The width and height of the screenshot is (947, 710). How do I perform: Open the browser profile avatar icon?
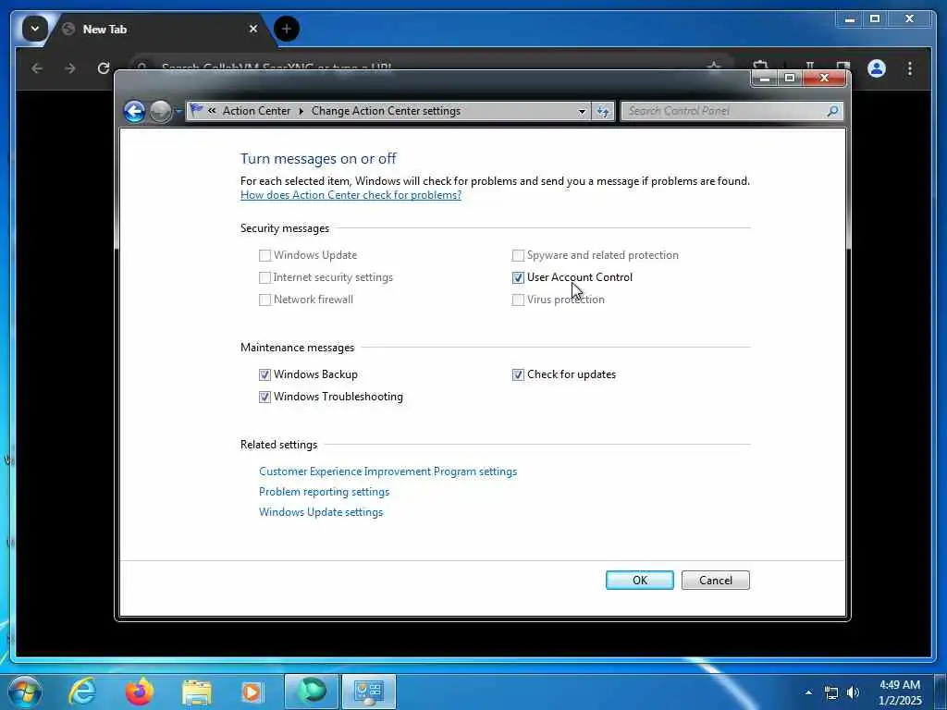coord(877,68)
